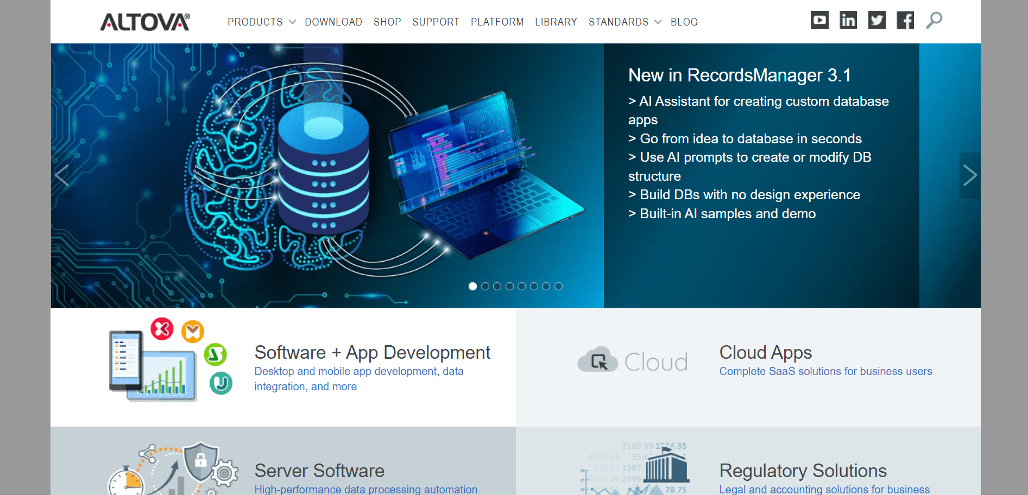The width and height of the screenshot is (1028, 495).
Task: Click the teal UModel product icon
Action: 221,383
